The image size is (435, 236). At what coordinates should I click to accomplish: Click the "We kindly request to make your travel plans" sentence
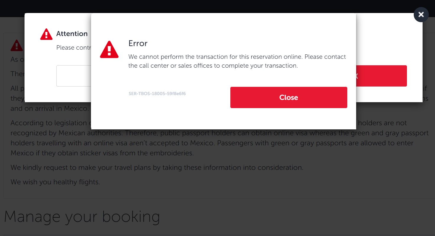pos(157,167)
